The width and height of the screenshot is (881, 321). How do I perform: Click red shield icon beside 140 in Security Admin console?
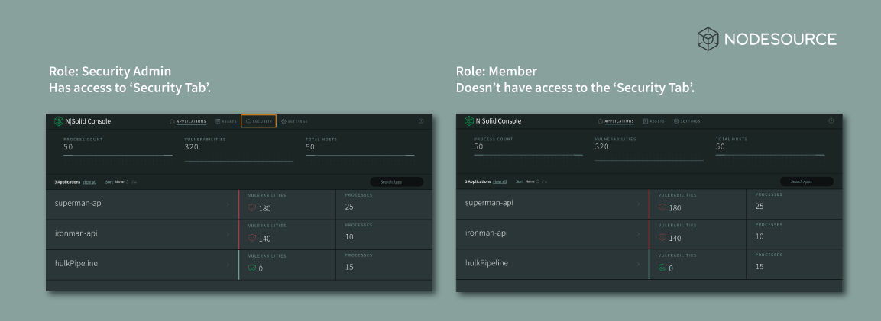point(252,238)
